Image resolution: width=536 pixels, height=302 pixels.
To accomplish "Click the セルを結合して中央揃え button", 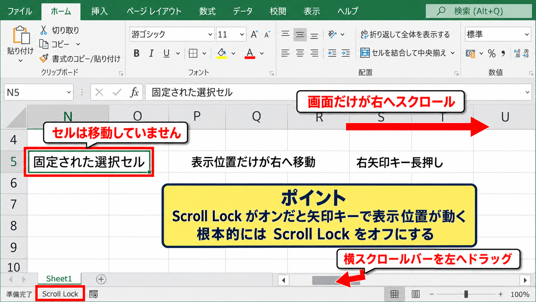I will [403, 53].
